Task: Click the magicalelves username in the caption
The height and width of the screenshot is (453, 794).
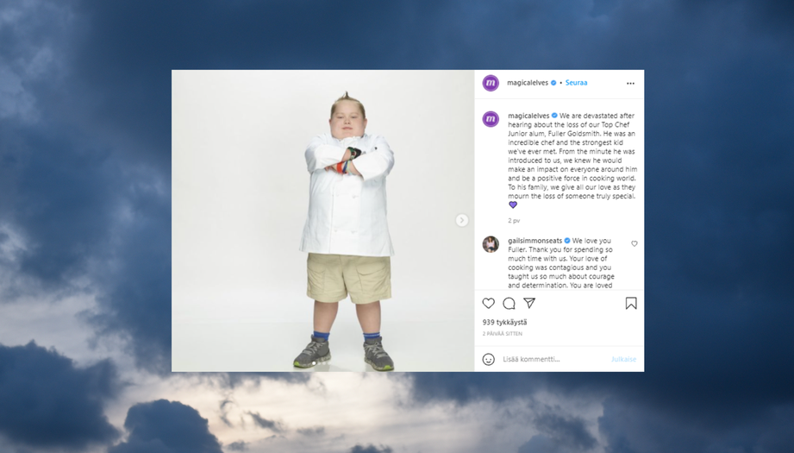Action: click(528, 116)
